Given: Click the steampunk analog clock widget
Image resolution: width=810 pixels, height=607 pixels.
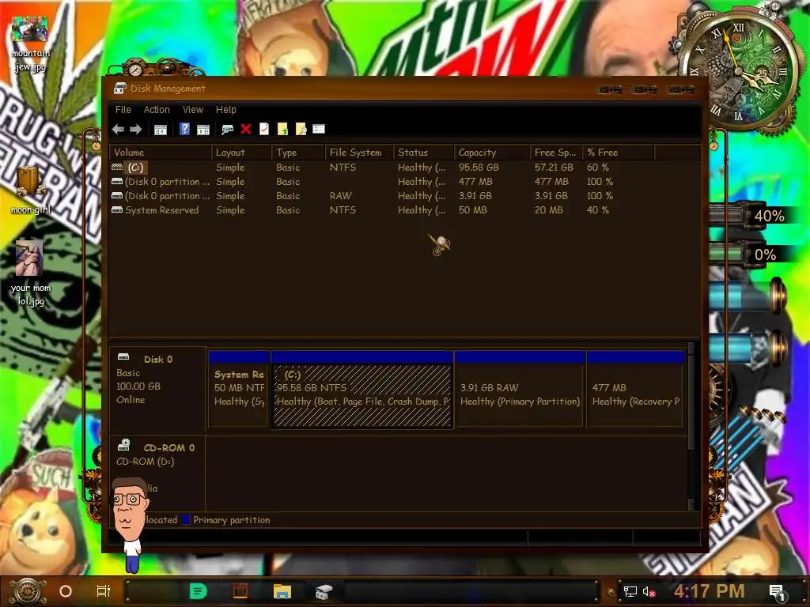Looking at the screenshot, I should pyautogui.click(x=739, y=70).
